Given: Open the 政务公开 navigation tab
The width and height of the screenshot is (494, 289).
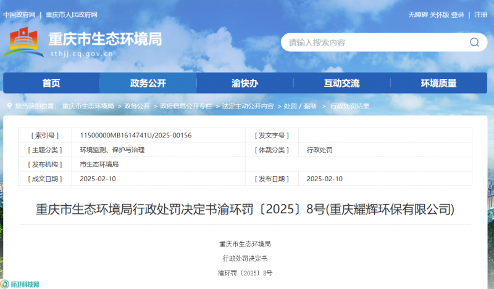Looking at the screenshot, I should [148, 83].
